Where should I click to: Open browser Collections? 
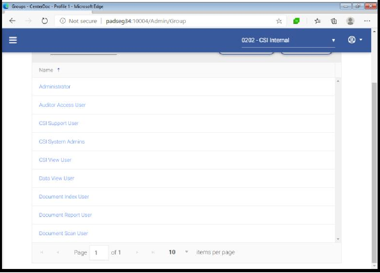(x=334, y=21)
